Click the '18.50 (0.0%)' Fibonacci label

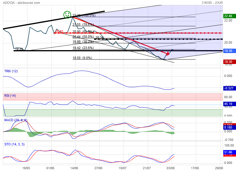[x=82, y=58]
